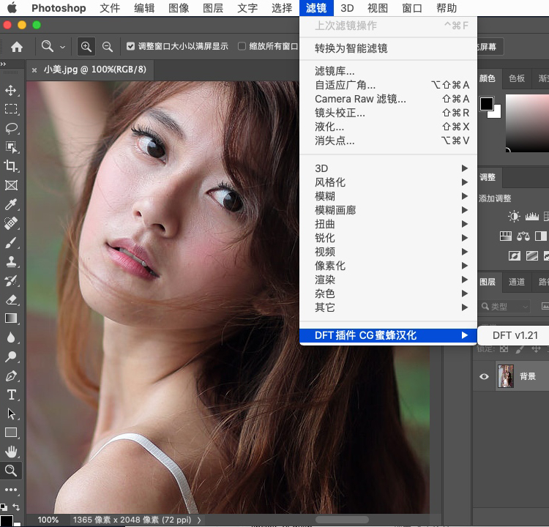The image size is (549, 527).
Task: Select the Path Selection tool
Action: pos(11,414)
